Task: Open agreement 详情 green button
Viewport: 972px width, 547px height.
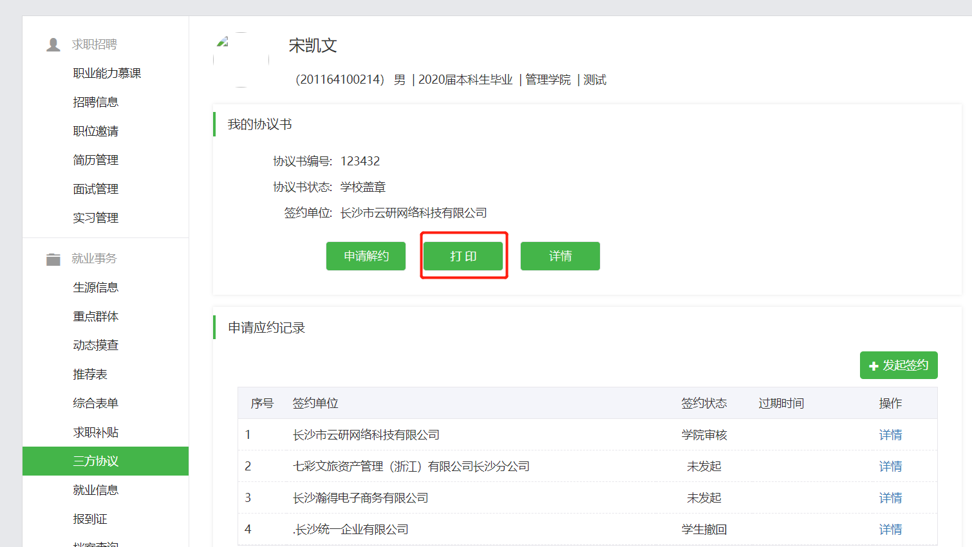Action: click(560, 256)
